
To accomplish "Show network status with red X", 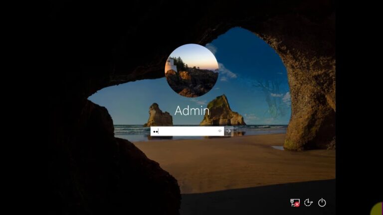I will pos(295,202).
